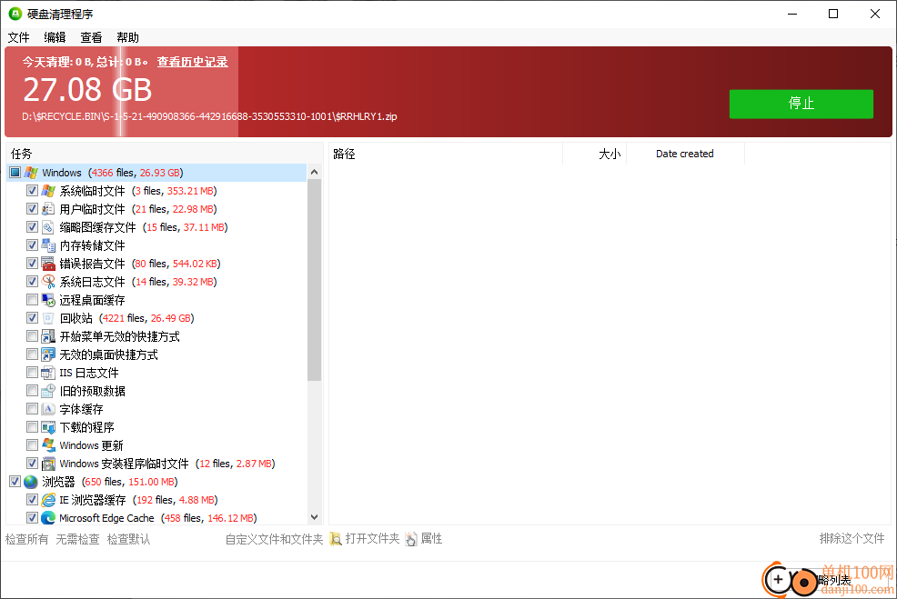Click the Windows 安装程序临时文件 icon
The width and height of the screenshot is (897, 599).
click(x=48, y=464)
